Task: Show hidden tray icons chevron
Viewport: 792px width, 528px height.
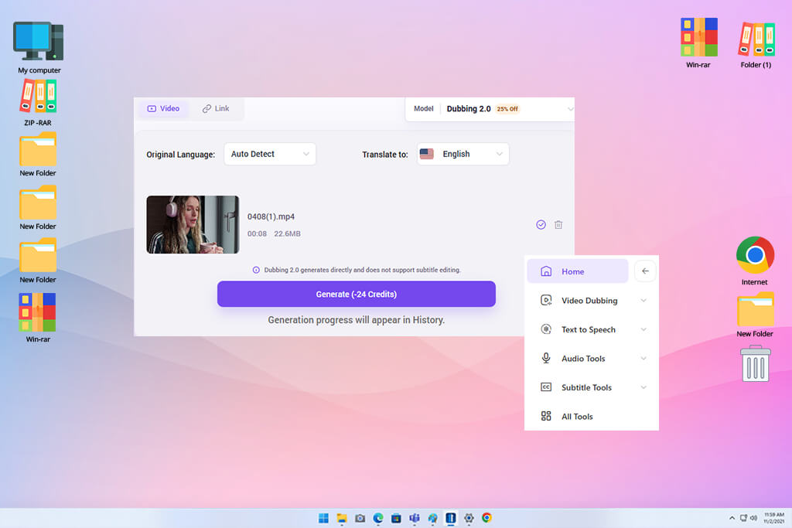Action: click(x=732, y=518)
